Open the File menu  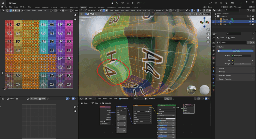pos(6,7)
